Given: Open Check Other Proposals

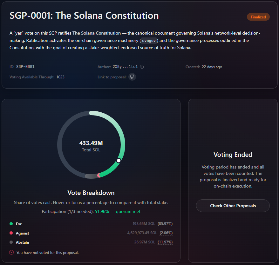Looking at the screenshot, I should coord(233,206).
